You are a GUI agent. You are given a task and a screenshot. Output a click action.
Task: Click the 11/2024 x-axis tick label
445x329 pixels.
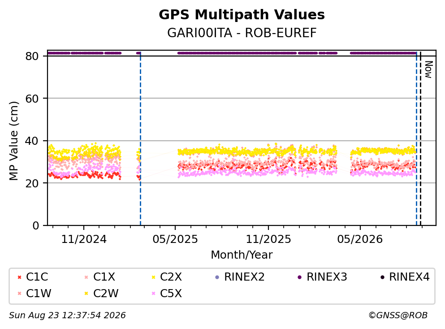point(84,239)
